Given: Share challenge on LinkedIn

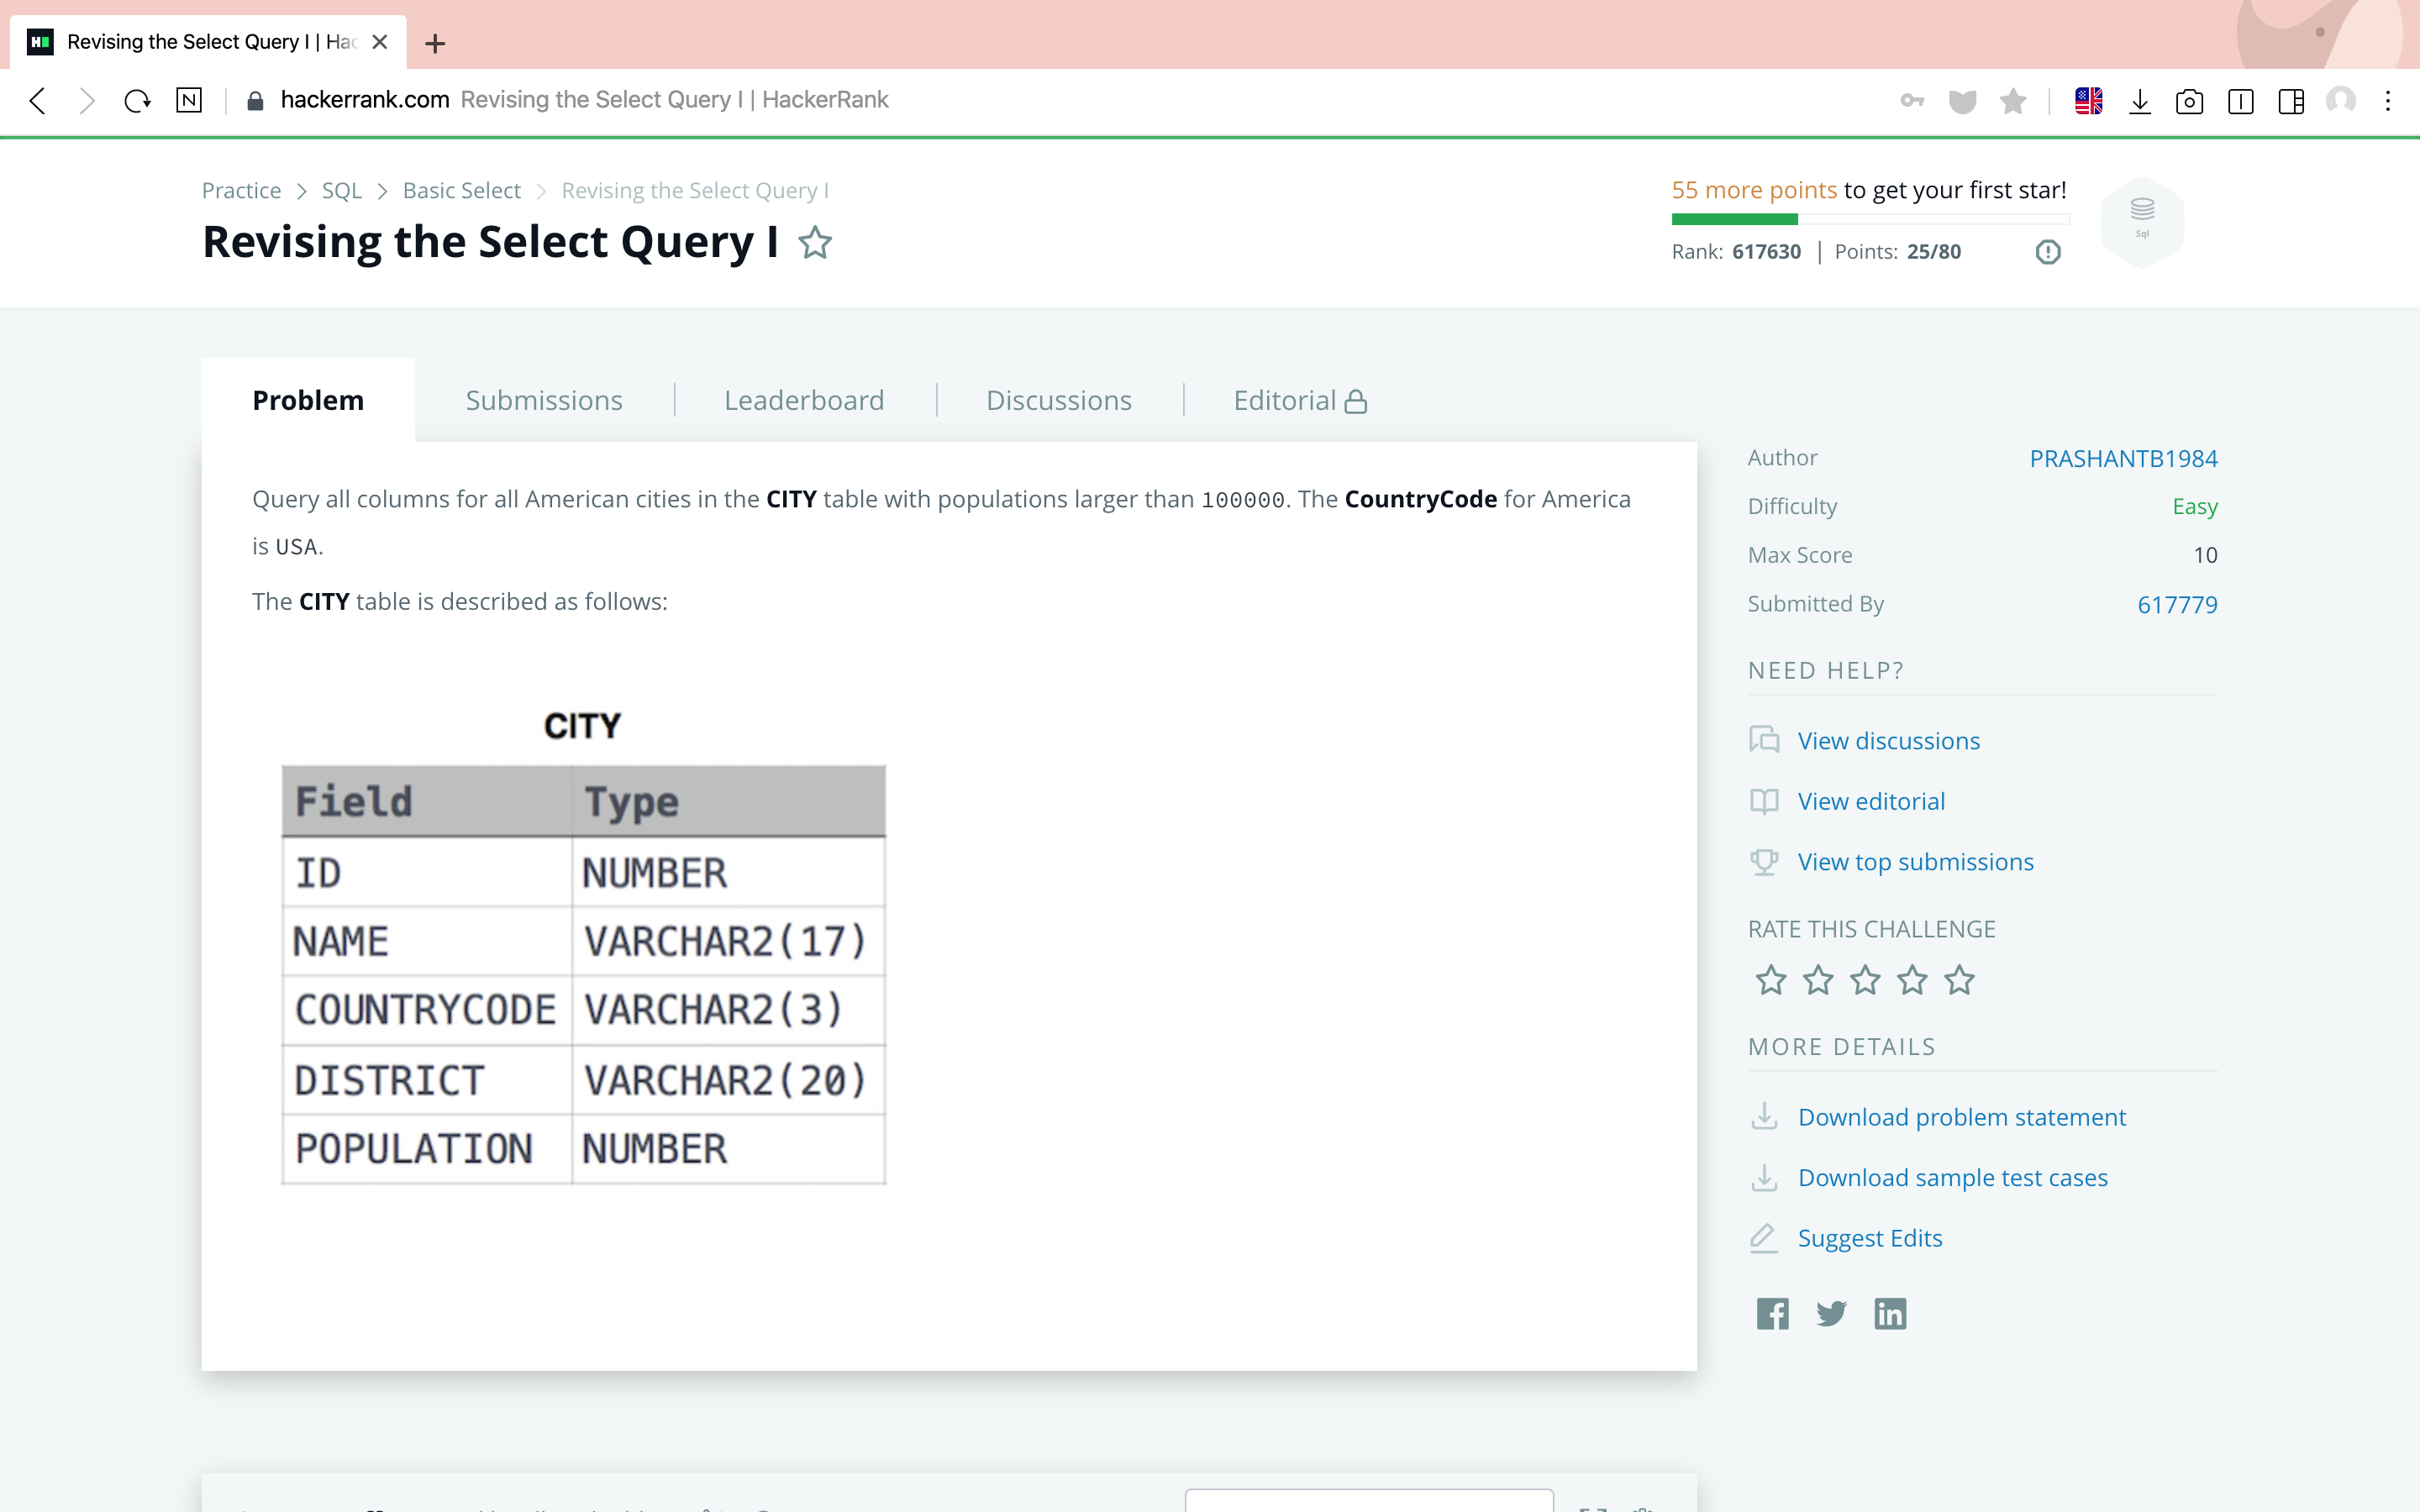Looking at the screenshot, I should tap(1890, 1313).
